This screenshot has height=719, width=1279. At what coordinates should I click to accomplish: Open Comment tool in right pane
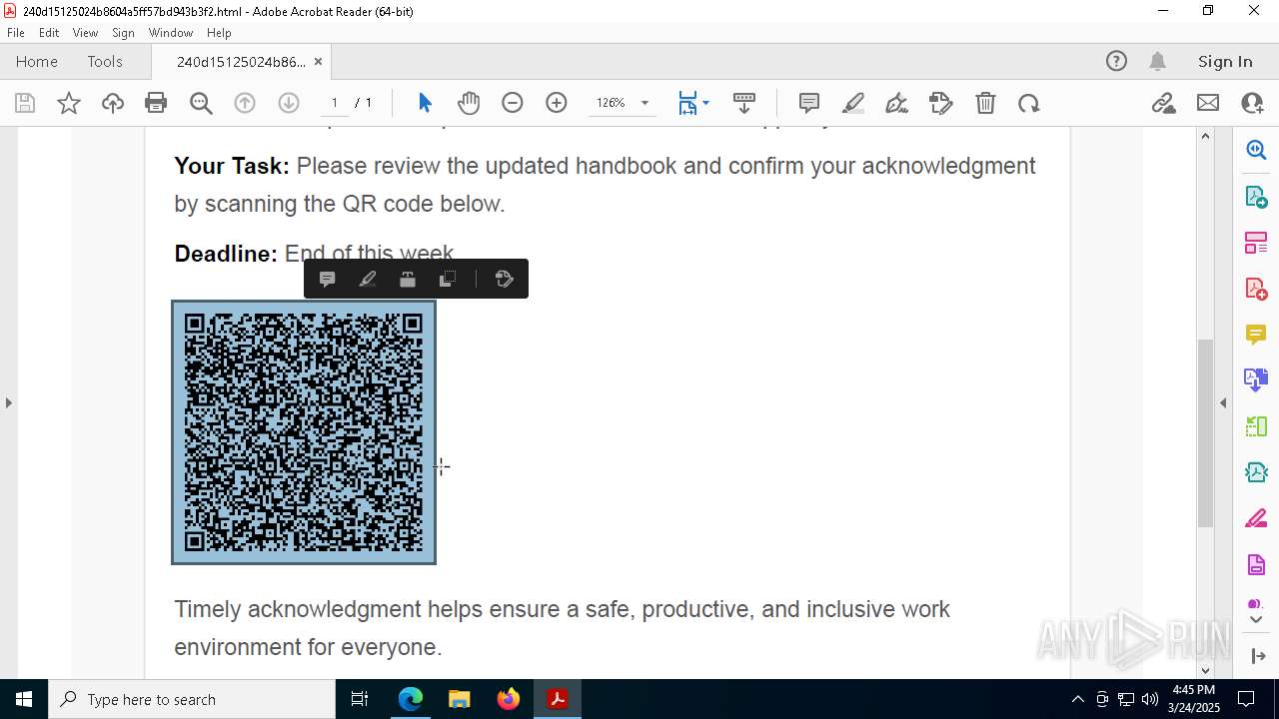tap(1256, 334)
